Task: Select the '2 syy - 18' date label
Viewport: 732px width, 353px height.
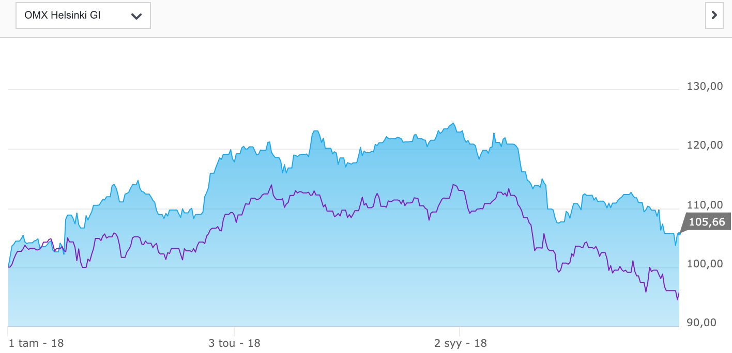Action: tap(460, 343)
